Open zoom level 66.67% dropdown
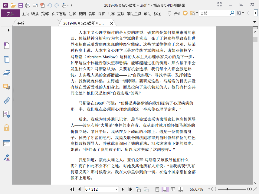The height and width of the screenshot is (194, 259). point(209,189)
